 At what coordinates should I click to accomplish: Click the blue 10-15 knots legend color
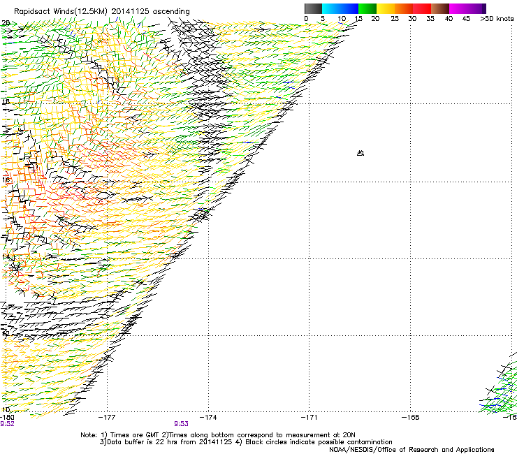349,8
